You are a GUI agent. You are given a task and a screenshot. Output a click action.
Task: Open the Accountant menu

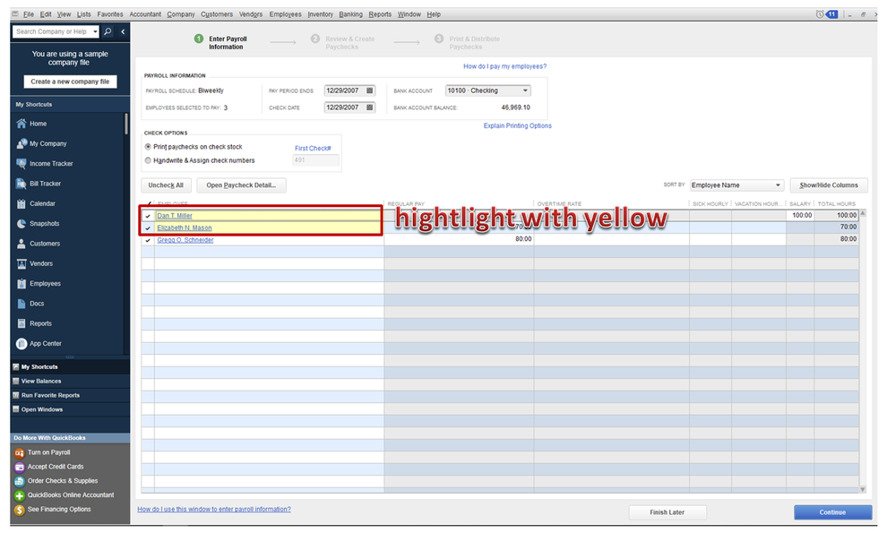click(x=145, y=14)
